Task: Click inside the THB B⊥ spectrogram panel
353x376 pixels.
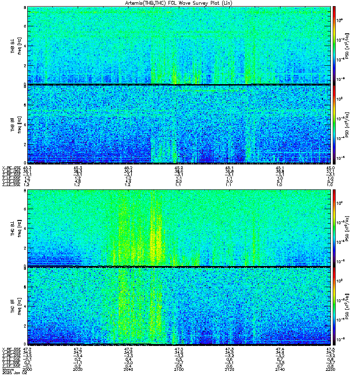Action: (179, 45)
